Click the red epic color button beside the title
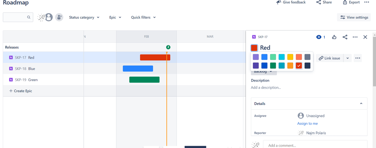Screen dimensions: 376x148 pos(254,48)
